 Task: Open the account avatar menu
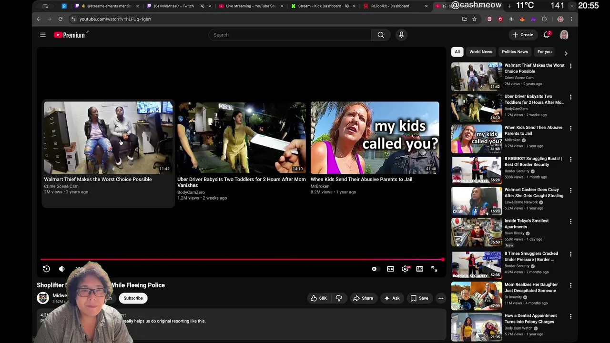pyautogui.click(x=564, y=35)
